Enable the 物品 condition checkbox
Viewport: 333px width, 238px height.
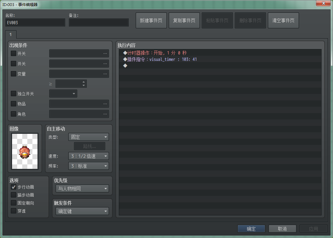13,104
